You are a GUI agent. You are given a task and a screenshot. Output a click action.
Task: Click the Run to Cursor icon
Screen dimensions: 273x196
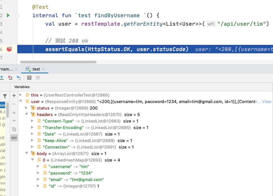tap(19, 78)
